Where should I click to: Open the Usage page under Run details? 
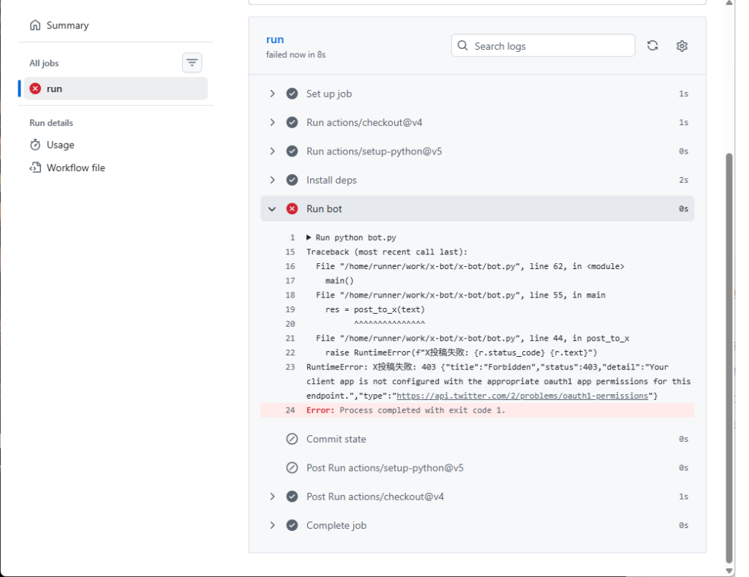pyautogui.click(x=60, y=145)
